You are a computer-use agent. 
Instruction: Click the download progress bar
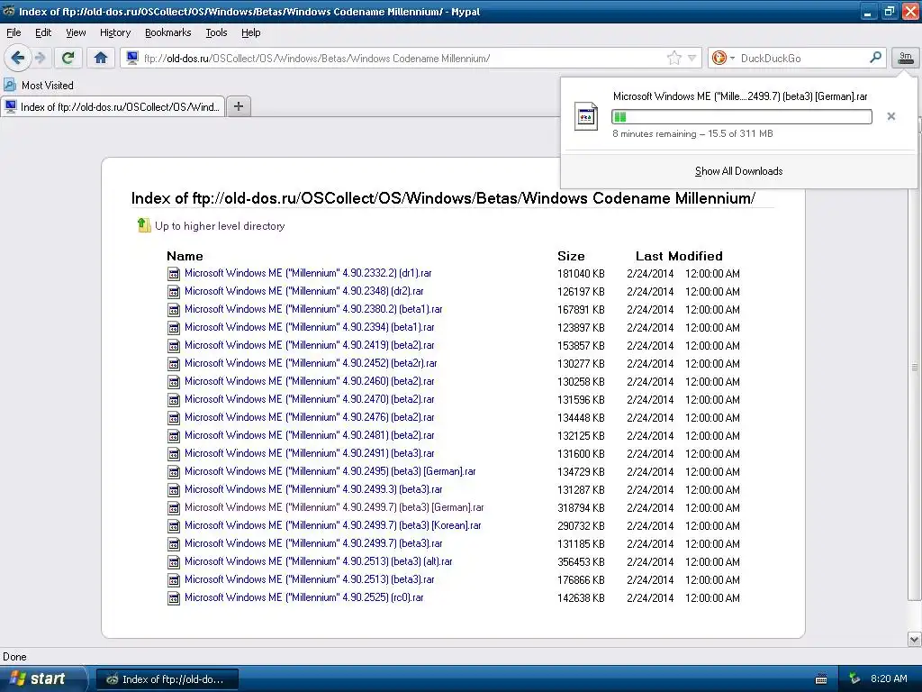click(x=742, y=116)
